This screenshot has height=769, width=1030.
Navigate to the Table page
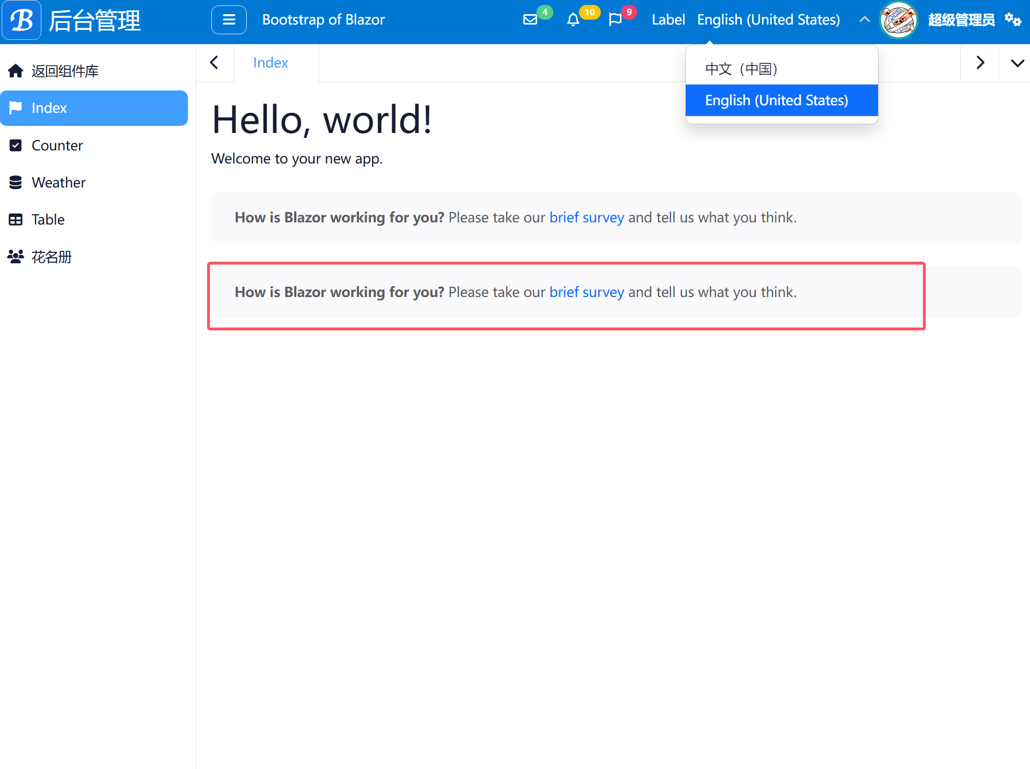[48, 220]
